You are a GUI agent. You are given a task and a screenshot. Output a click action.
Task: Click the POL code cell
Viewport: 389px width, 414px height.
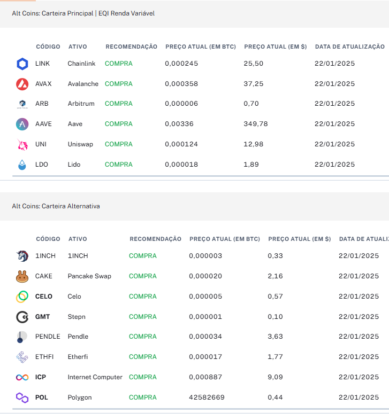click(x=42, y=397)
